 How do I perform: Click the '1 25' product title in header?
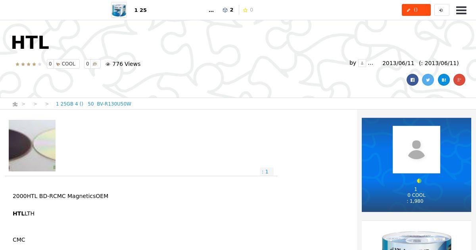pos(140,10)
